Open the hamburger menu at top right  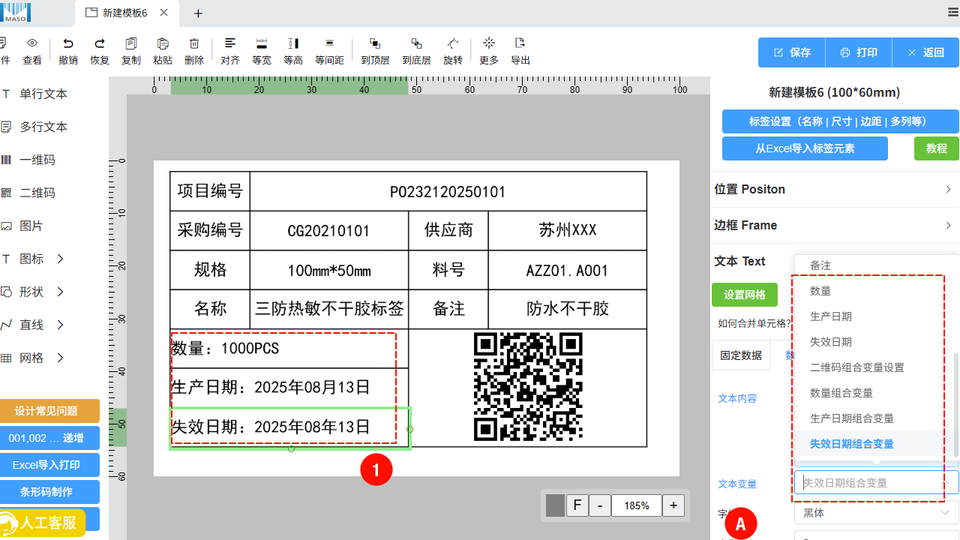(x=953, y=13)
